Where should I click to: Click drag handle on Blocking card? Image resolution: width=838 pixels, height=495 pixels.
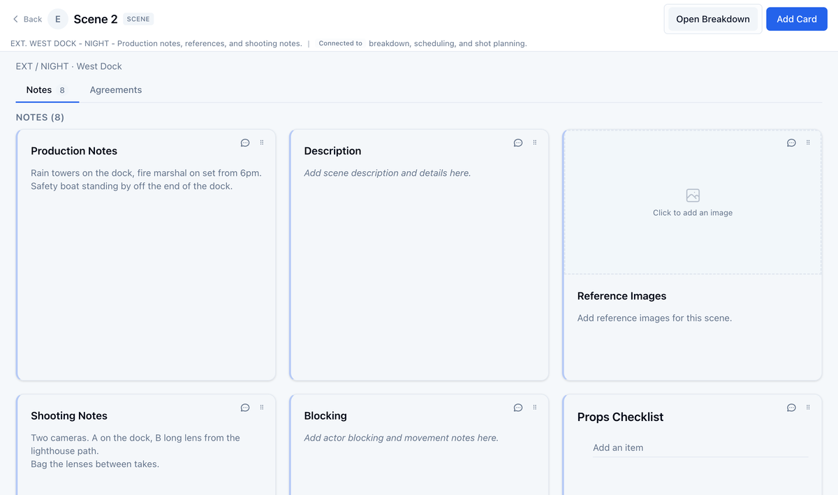(535, 408)
